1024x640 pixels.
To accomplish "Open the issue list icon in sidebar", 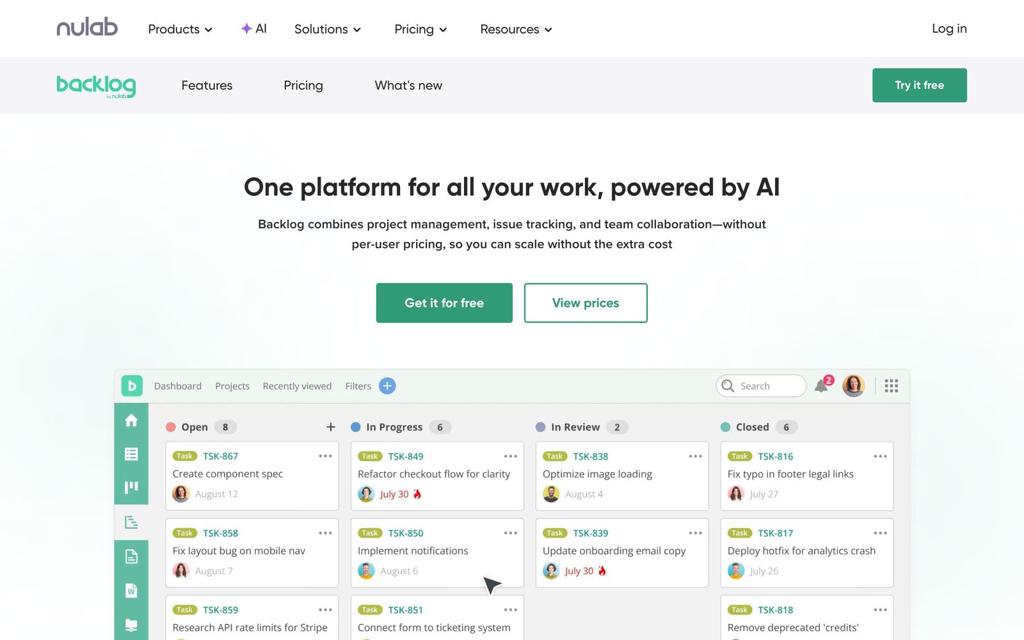I will [x=131, y=454].
